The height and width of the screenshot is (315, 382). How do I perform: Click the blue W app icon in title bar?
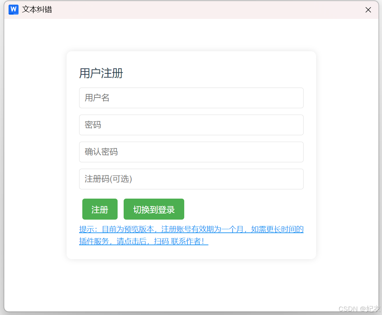(x=14, y=10)
